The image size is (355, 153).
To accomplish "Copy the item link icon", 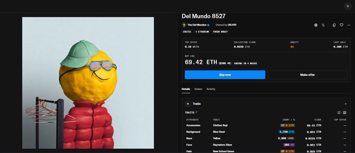I will coord(334,25).
